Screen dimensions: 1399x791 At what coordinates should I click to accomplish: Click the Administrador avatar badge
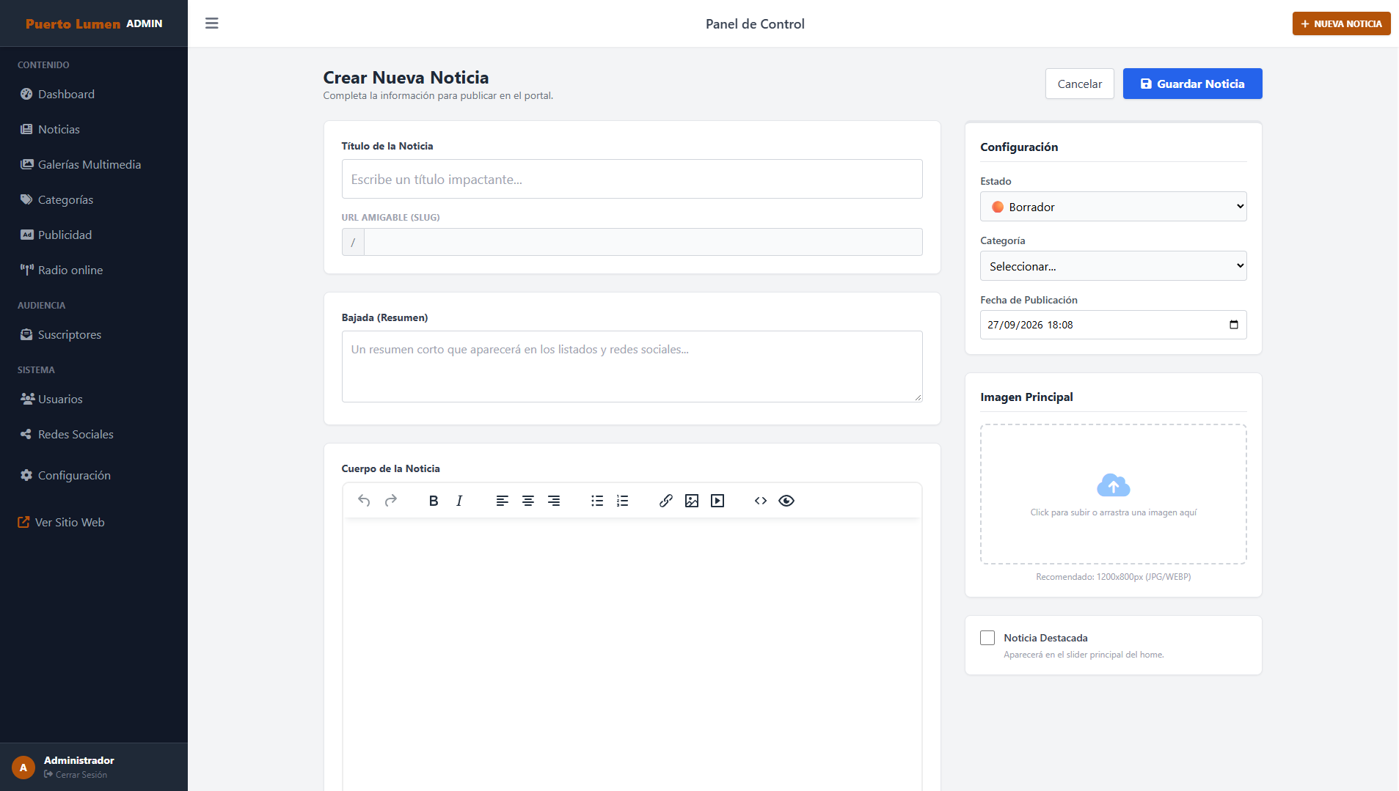[23, 768]
